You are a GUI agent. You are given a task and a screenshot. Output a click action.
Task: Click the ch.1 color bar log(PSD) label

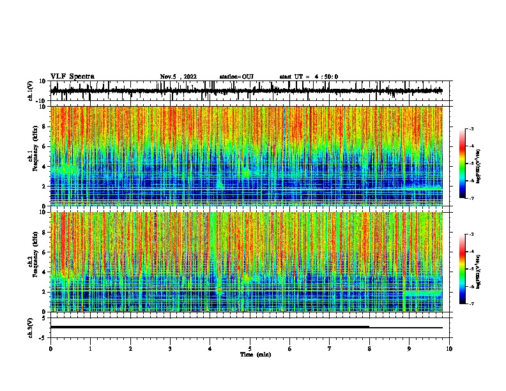coord(479,167)
